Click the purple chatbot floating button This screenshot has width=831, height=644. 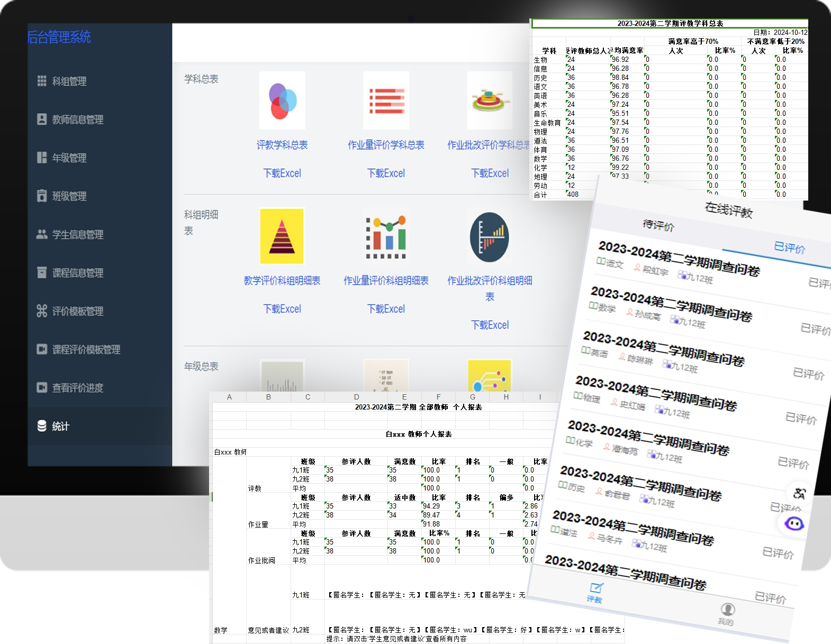coord(794,524)
